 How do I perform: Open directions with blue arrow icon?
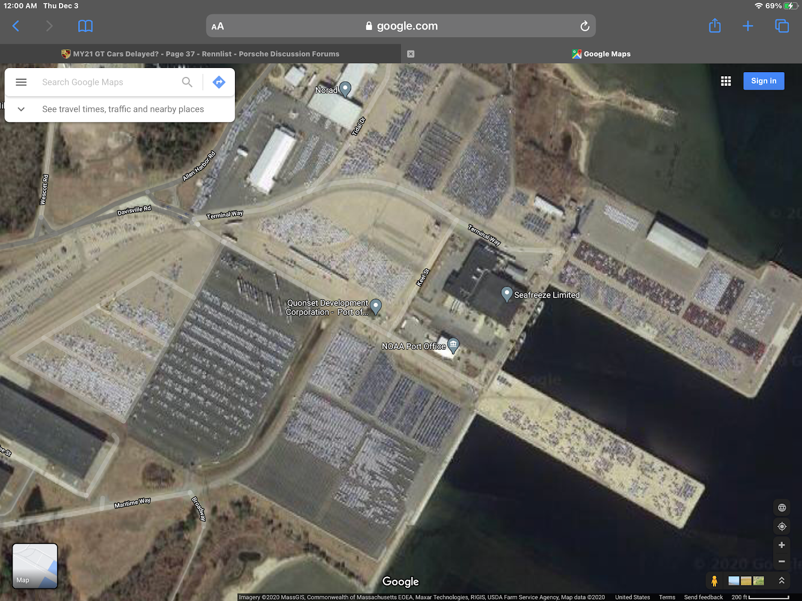[219, 82]
